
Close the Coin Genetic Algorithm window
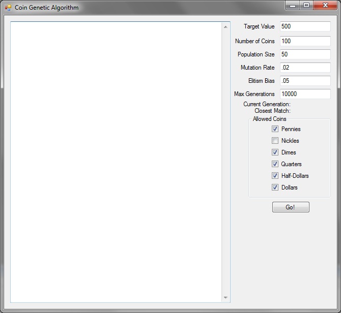(x=324, y=6)
